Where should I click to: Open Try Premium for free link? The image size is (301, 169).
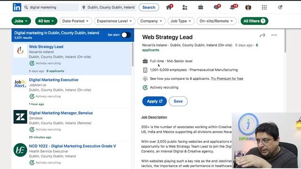tap(227, 78)
